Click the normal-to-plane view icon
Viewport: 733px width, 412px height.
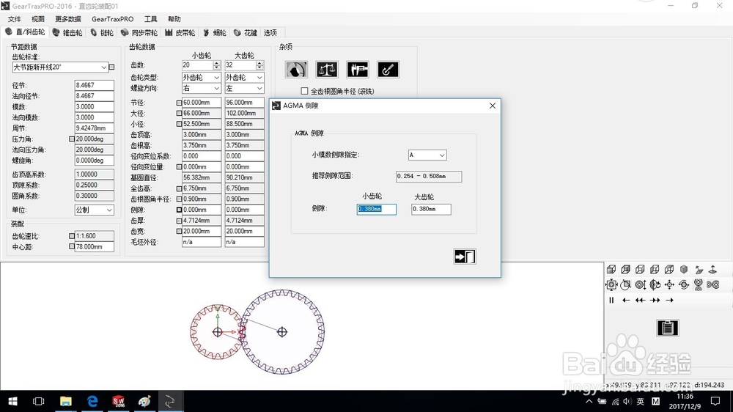click(x=713, y=269)
